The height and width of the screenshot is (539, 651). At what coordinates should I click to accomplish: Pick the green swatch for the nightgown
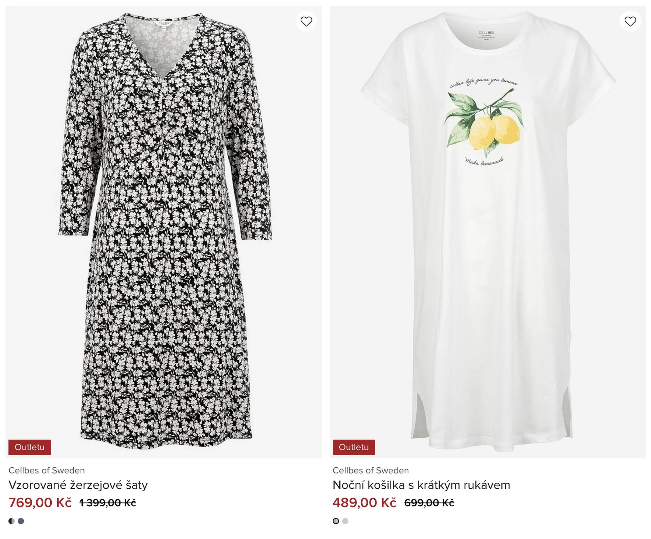point(336,521)
